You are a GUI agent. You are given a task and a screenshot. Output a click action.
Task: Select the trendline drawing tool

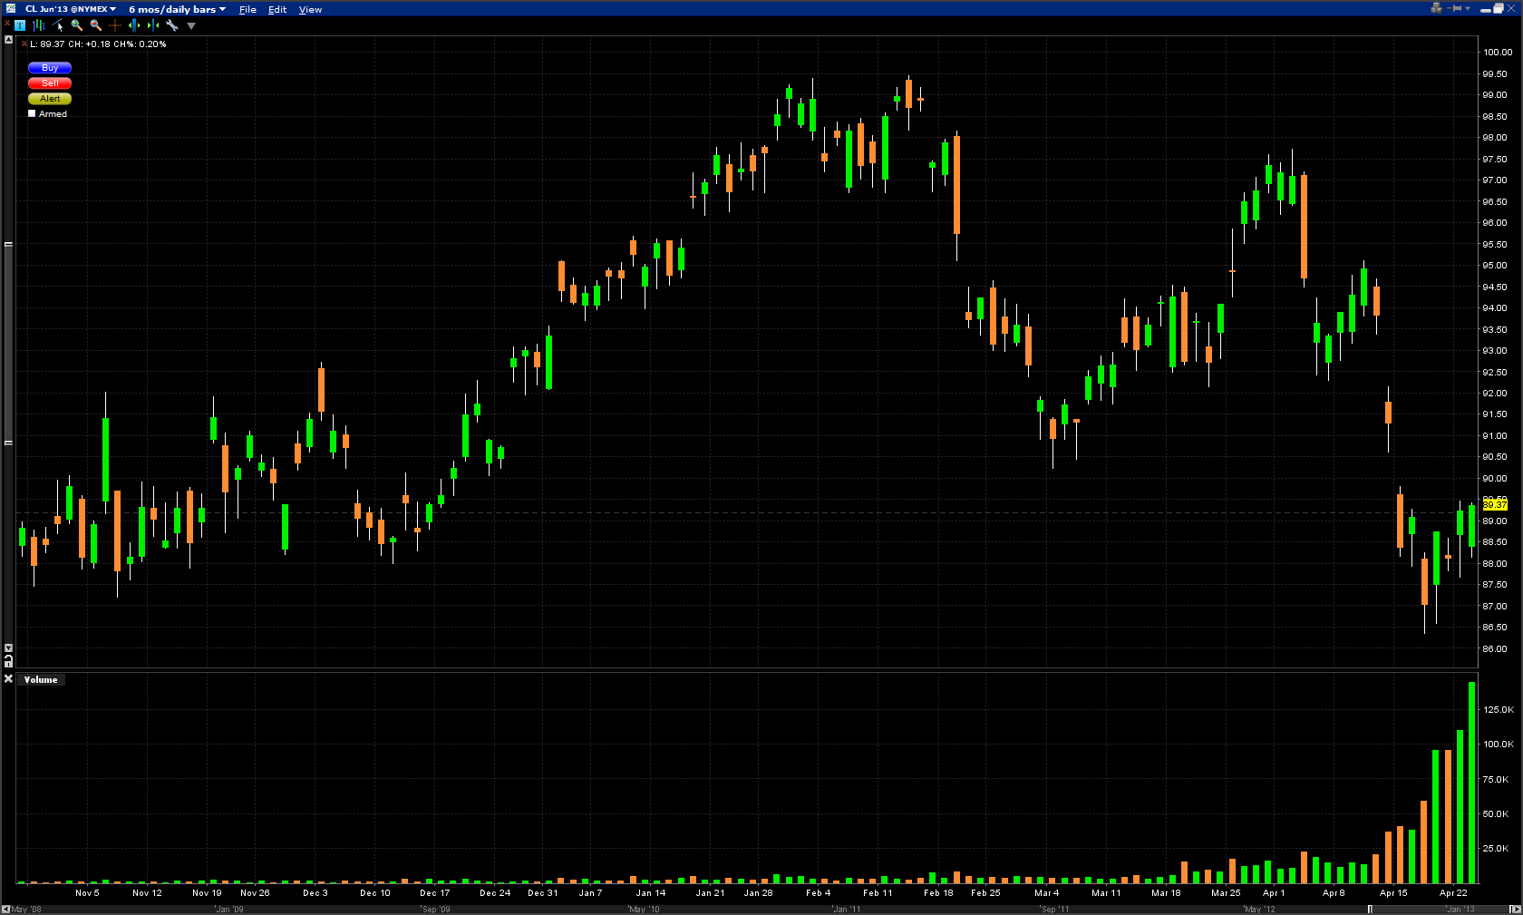[58, 25]
